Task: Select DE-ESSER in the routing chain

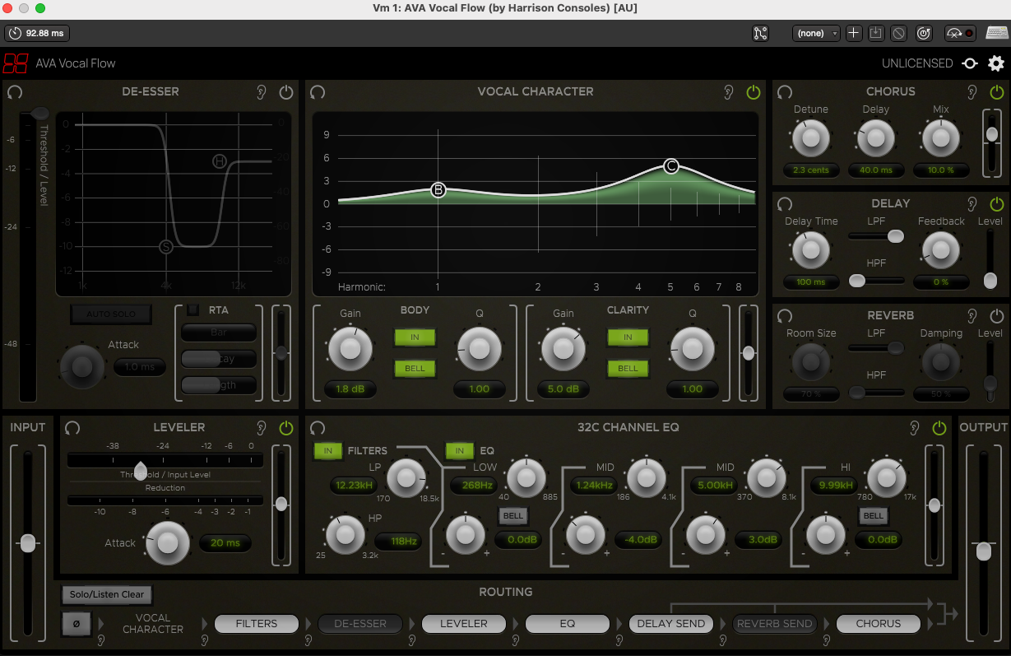Action: 360,624
